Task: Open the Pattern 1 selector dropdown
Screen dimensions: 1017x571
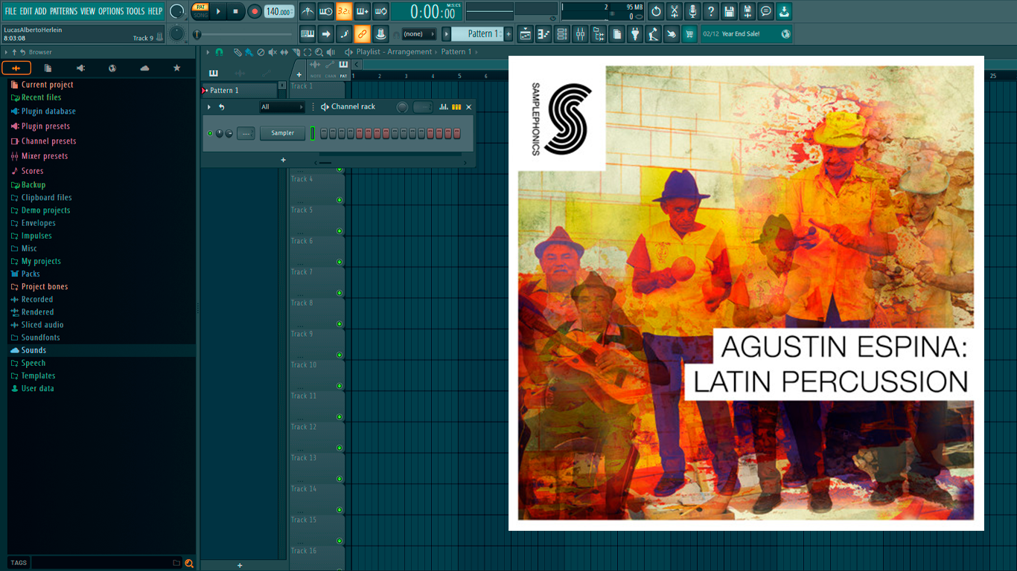Action: point(477,33)
